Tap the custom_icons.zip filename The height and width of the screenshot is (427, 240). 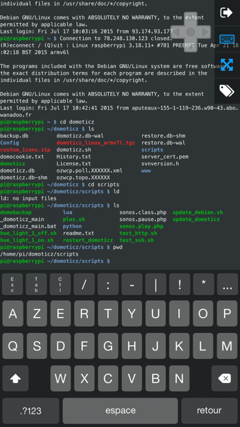(x=25, y=149)
